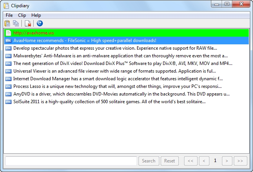Viewport: 253px width, 172px height.
Task: Click the HTML icon of Malwarebytes row
Action: [8, 56]
